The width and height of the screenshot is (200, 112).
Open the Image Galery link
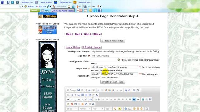click(73, 47)
